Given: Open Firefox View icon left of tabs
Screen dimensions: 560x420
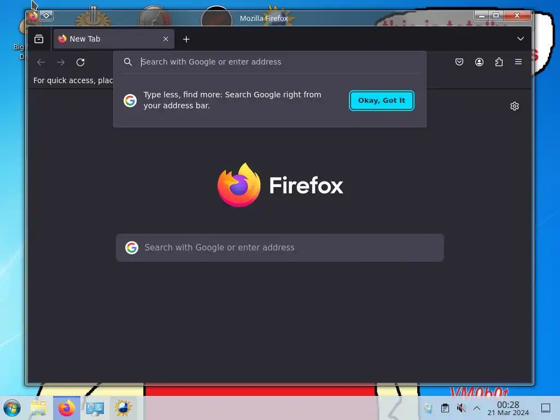Looking at the screenshot, I should pyautogui.click(x=39, y=39).
